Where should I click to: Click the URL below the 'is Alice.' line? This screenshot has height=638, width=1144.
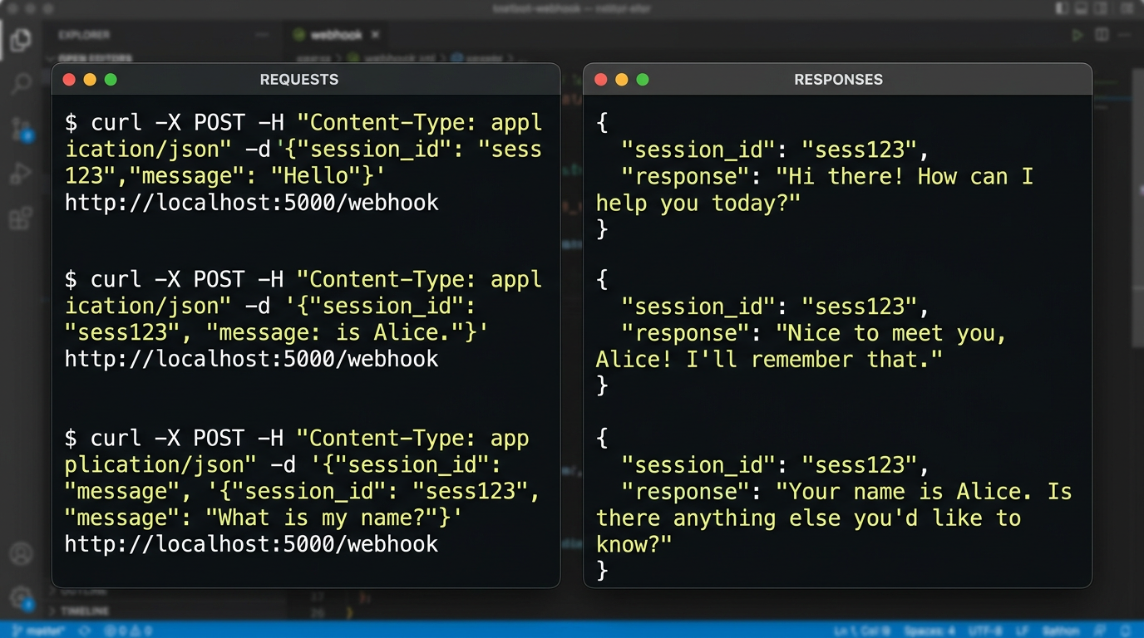click(251, 359)
